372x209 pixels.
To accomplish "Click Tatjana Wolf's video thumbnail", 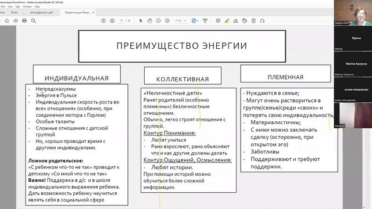I will coord(353,12).
